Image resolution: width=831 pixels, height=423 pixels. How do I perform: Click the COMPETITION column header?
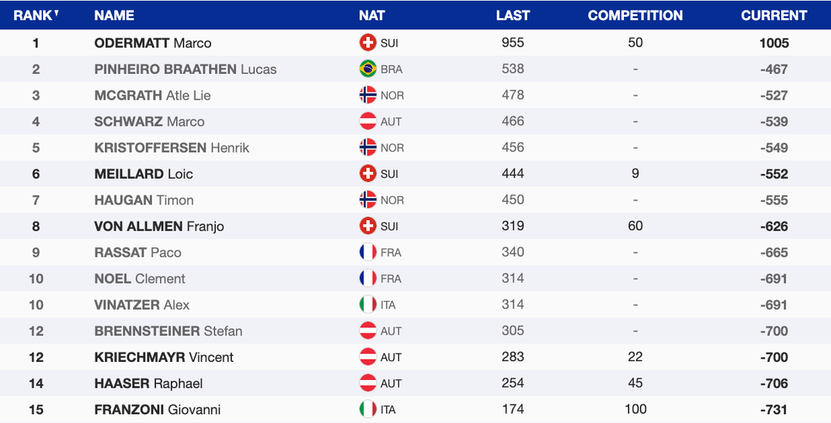pos(635,15)
